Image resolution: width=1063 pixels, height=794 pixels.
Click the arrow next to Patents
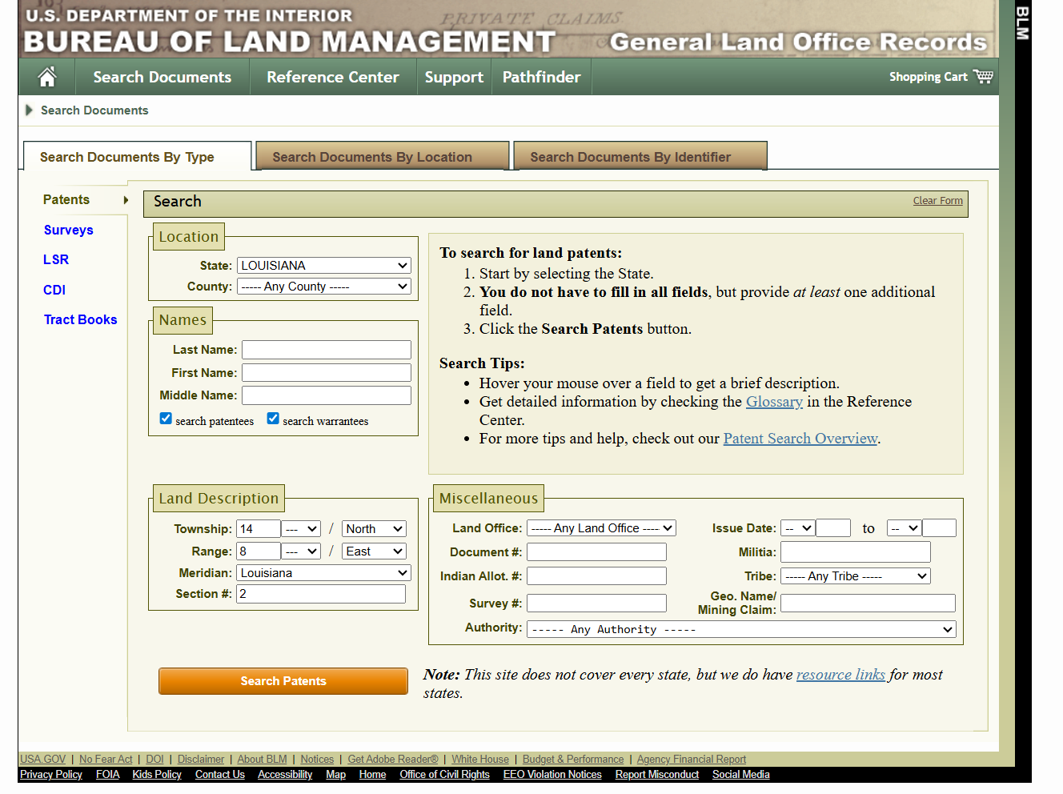point(126,200)
